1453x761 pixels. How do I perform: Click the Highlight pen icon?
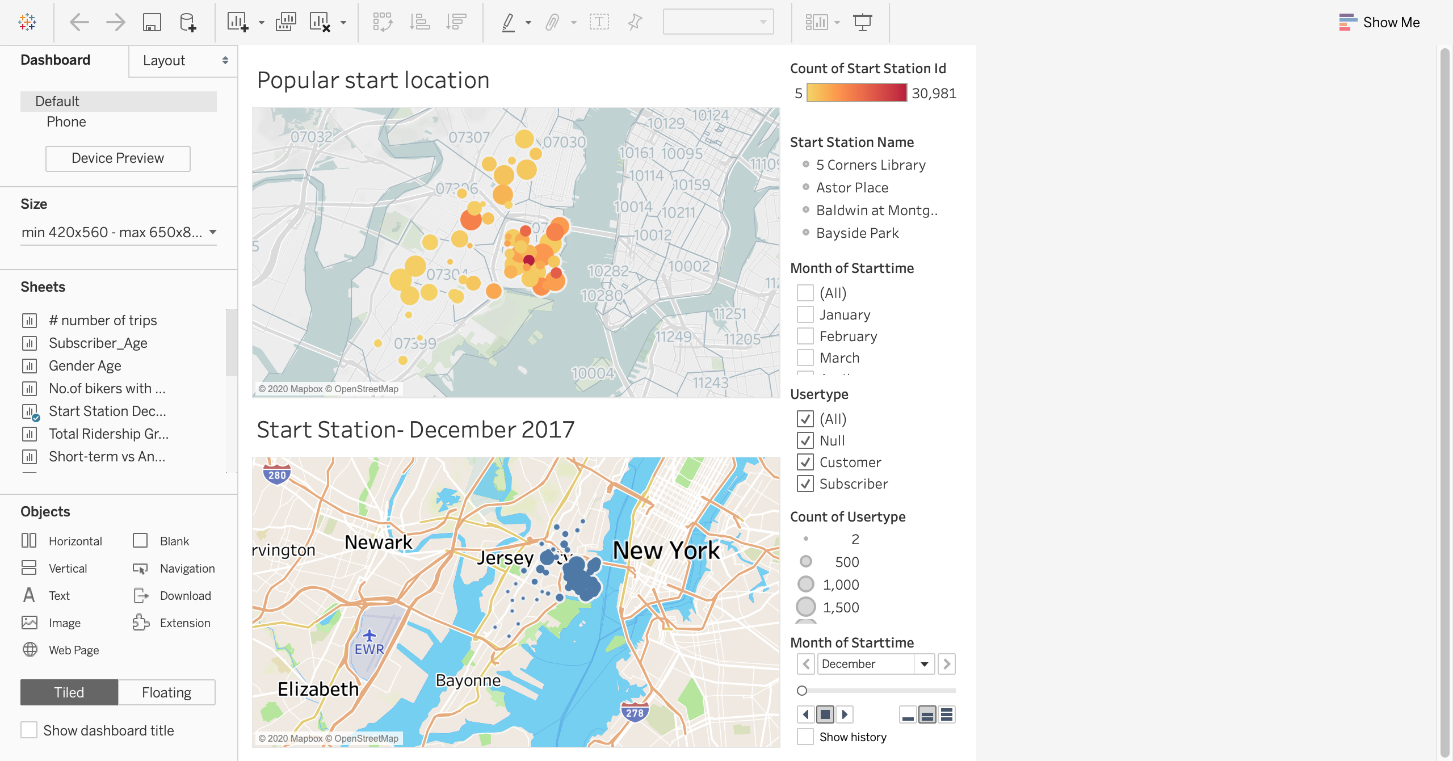[x=509, y=23]
